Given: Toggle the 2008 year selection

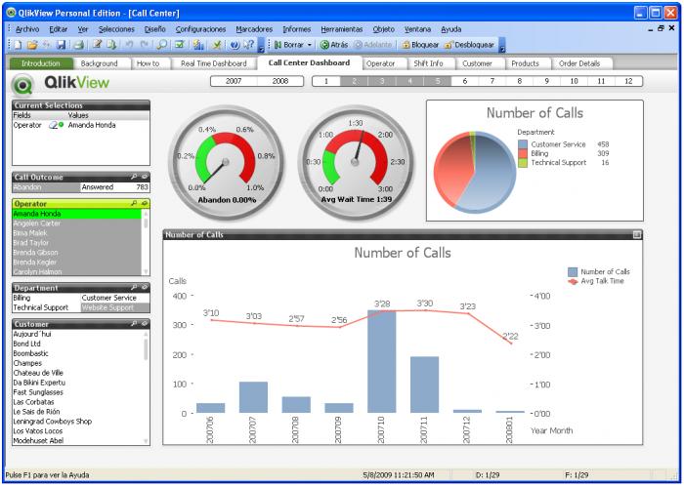Looking at the screenshot, I should pyautogui.click(x=279, y=81).
